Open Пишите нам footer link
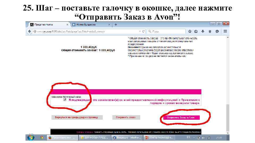The height and width of the screenshot is (143, 255). click(x=159, y=132)
